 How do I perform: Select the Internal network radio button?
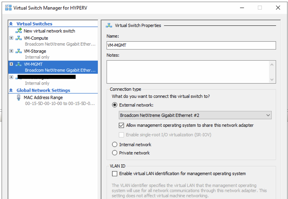pyautogui.click(x=115, y=145)
